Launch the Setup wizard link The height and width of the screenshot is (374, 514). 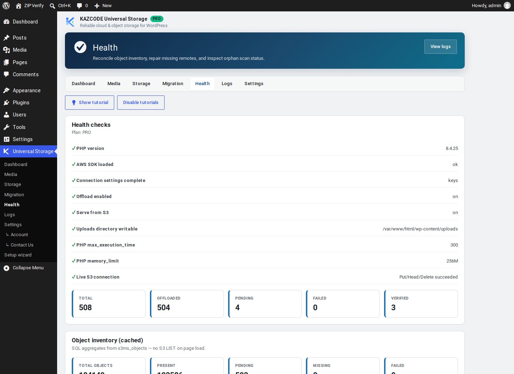(18, 255)
